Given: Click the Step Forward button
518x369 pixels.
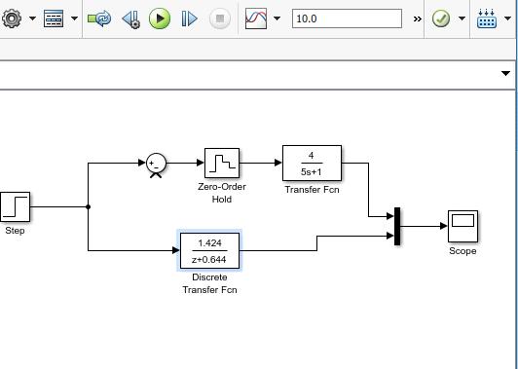Looking at the screenshot, I should 189,18.
